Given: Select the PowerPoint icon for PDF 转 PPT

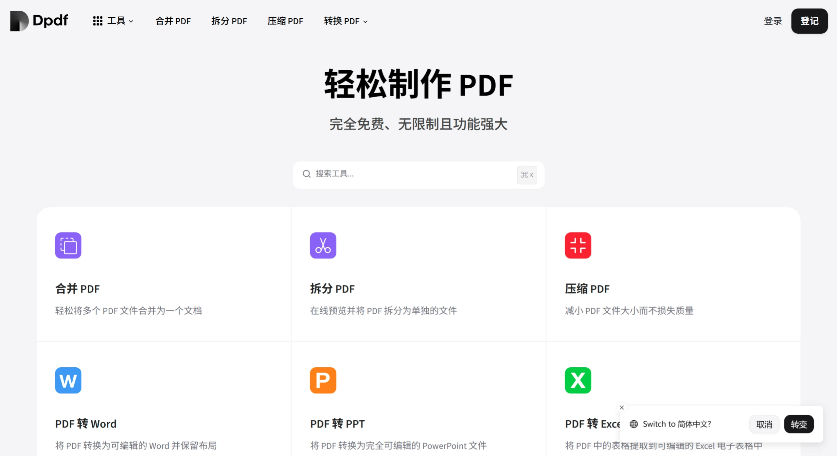Looking at the screenshot, I should click(323, 380).
